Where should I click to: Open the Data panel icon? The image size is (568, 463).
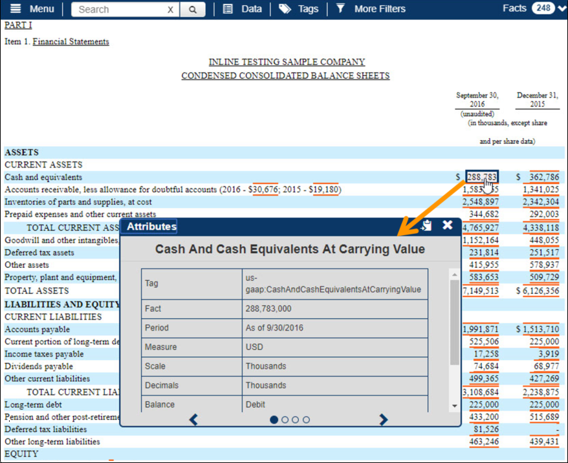228,9
